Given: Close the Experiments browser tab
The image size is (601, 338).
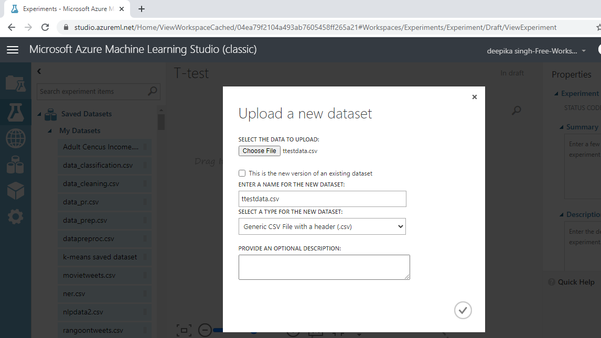Looking at the screenshot, I should 122,9.
